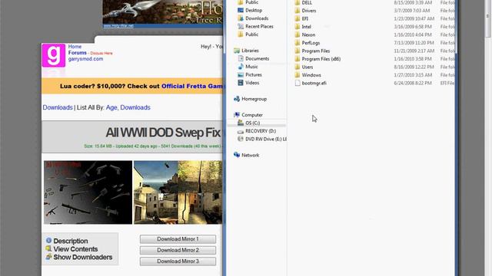492x276 pixels.
Task: Click the Explorer window vertical scrollbar
Action: (488, 18)
